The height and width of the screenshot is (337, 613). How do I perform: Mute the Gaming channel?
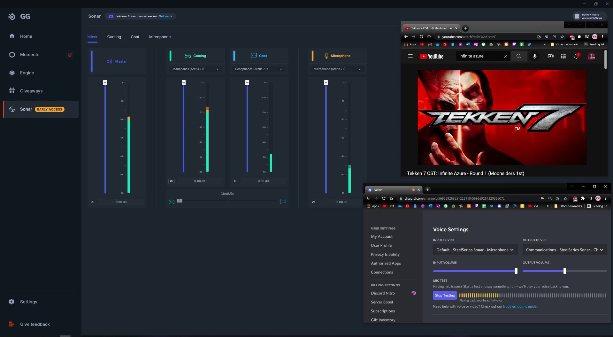coord(172,181)
